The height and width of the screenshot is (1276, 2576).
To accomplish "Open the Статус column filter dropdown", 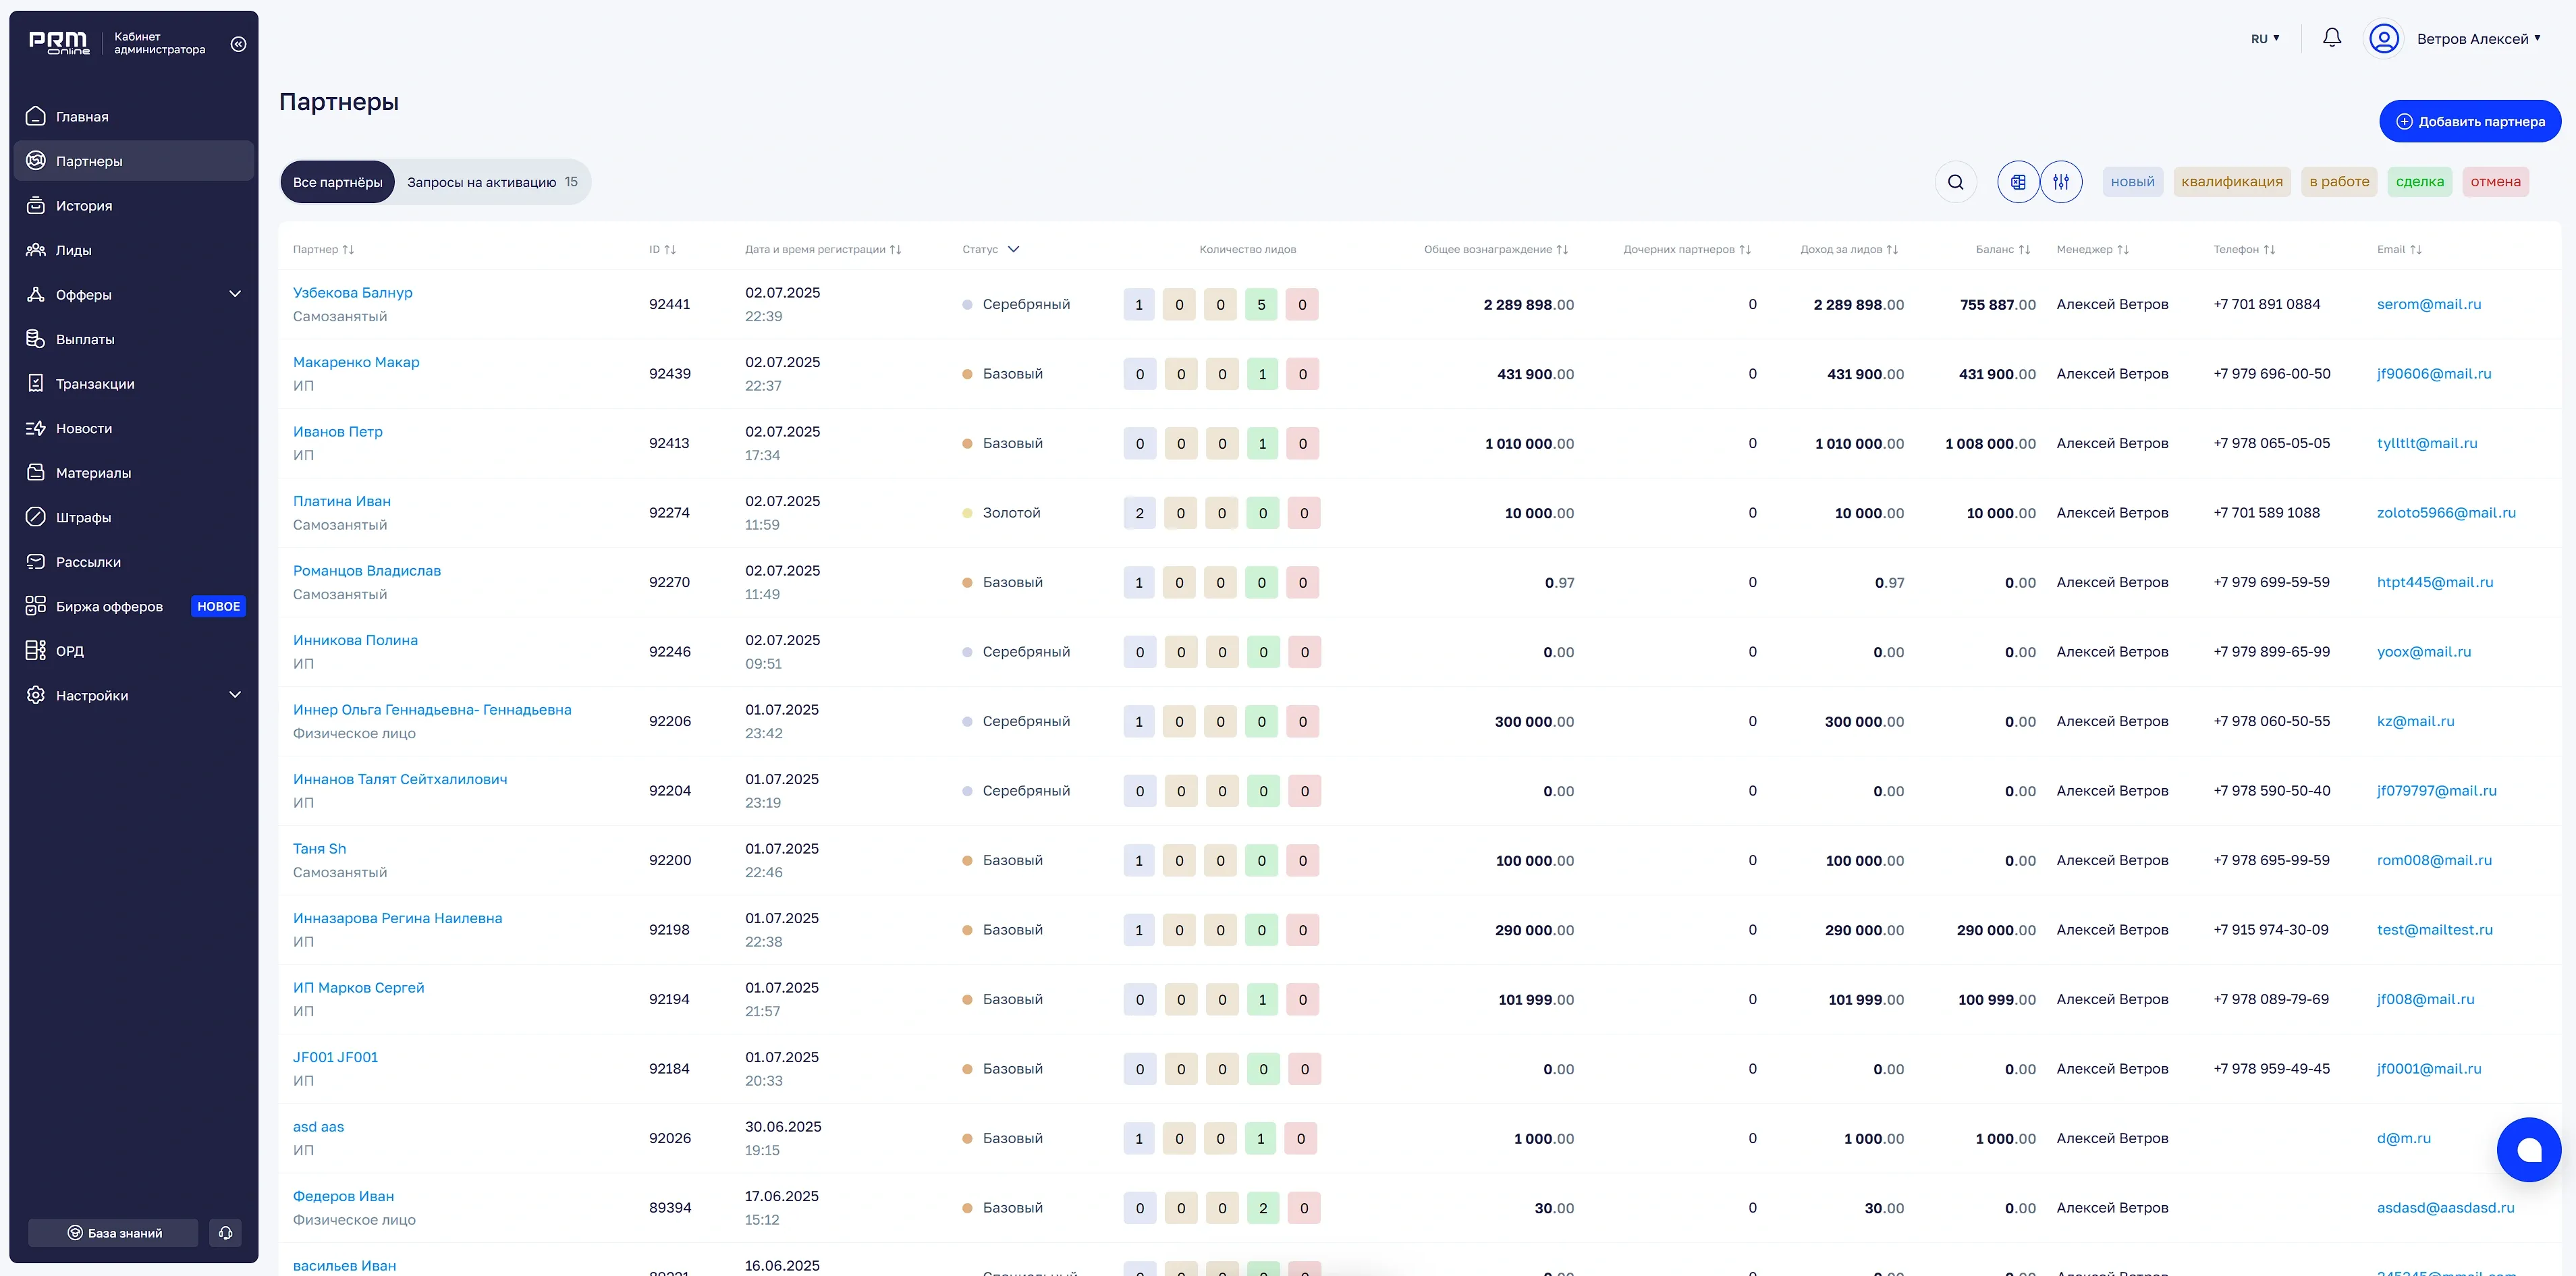I will click(x=1013, y=249).
